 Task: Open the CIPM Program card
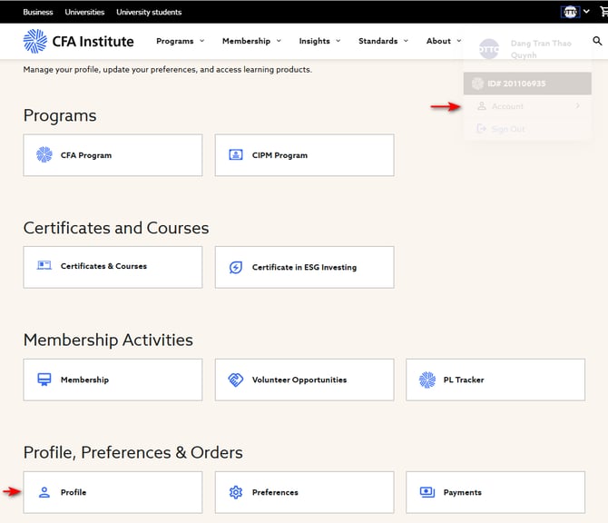(x=304, y=155)
